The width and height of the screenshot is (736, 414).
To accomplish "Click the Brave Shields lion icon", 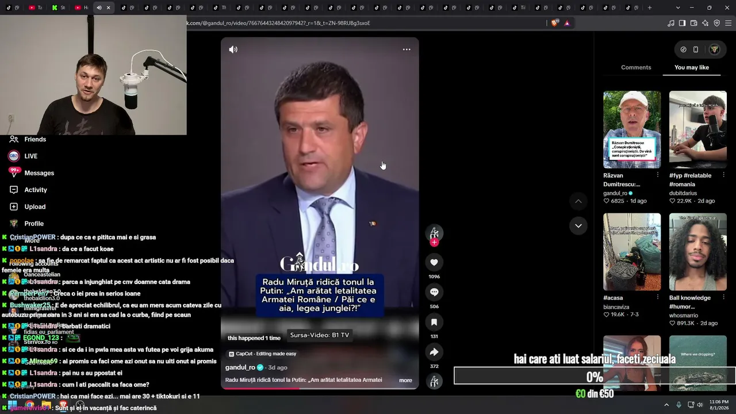I will pyautogui.click(x=554, y=23).
